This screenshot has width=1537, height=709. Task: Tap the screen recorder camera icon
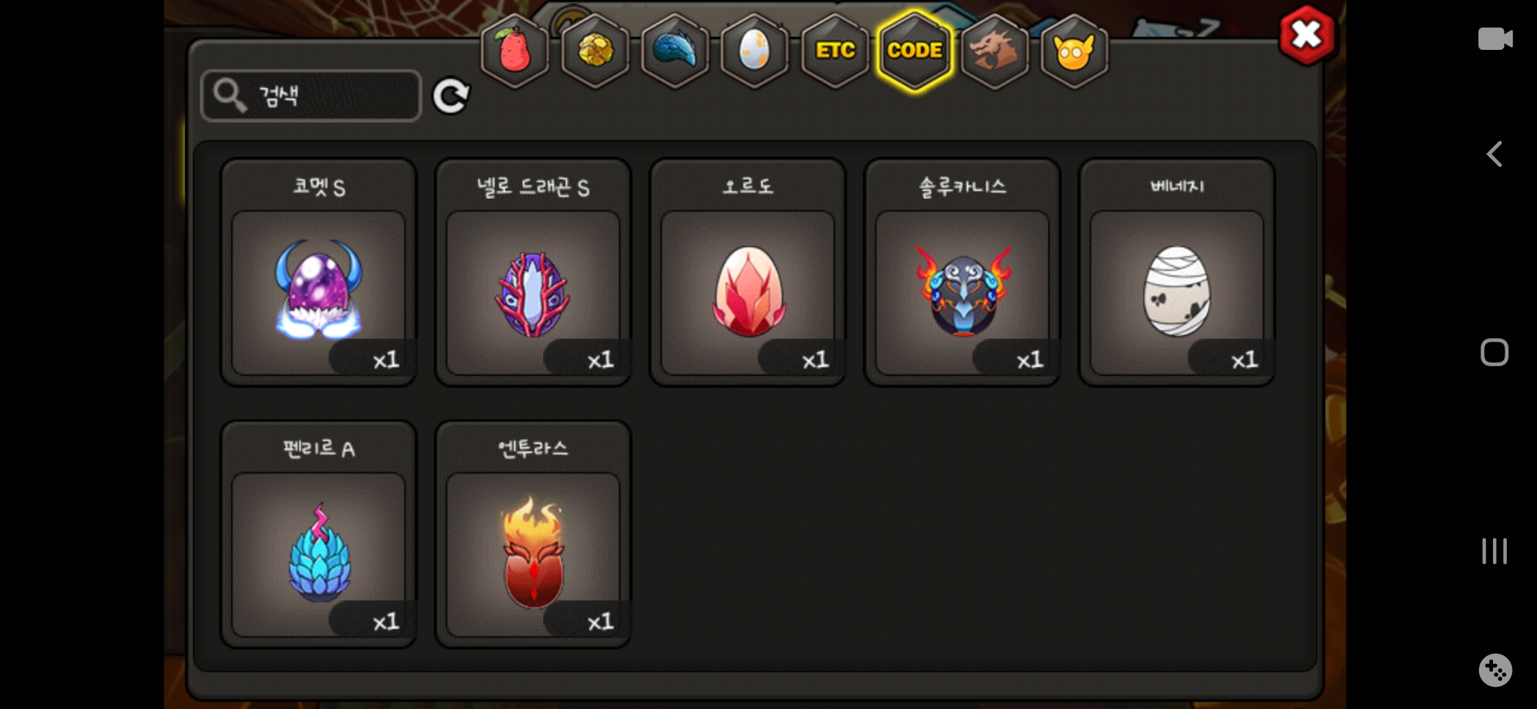(x=1495, y=39)
